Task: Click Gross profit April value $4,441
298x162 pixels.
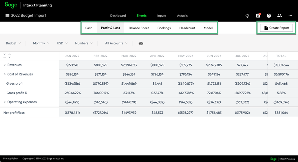Action: (x=157, y=83)
